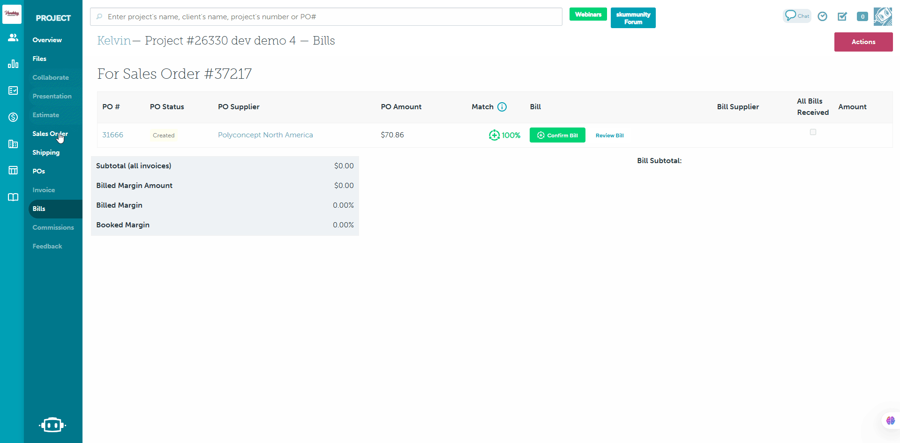This screenshot has width=900, height=443.
Task: Open the user avatar menu
Action: click(883, 16)
